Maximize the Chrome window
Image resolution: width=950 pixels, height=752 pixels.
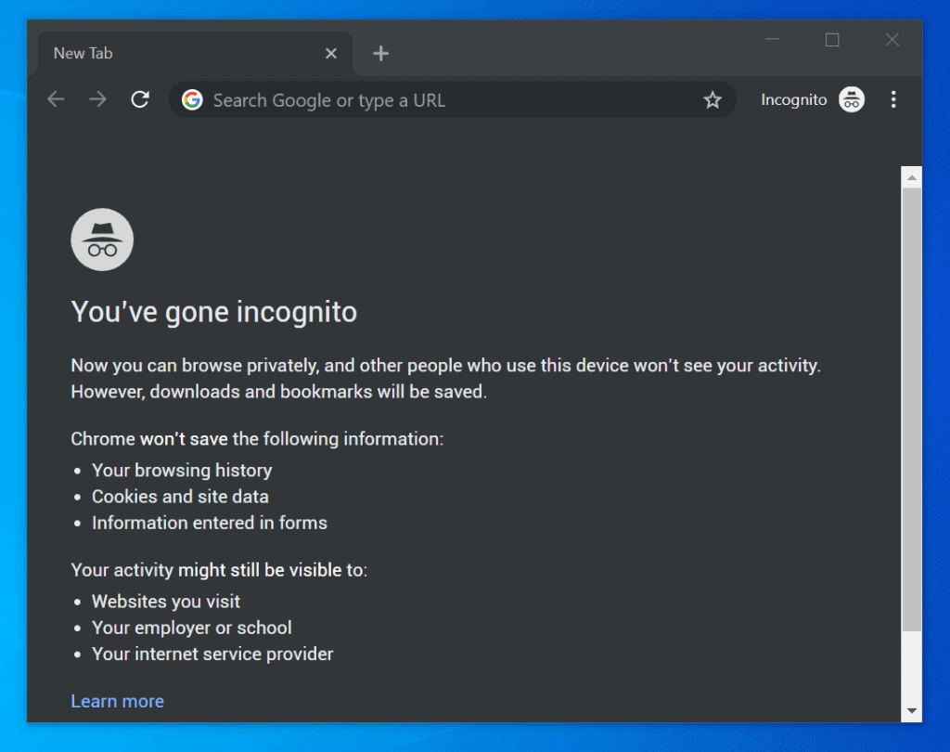832,39
